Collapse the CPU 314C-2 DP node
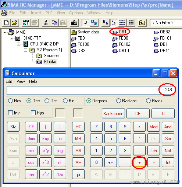The height and width of the screenshot is (187, 182). click(19, 44)
